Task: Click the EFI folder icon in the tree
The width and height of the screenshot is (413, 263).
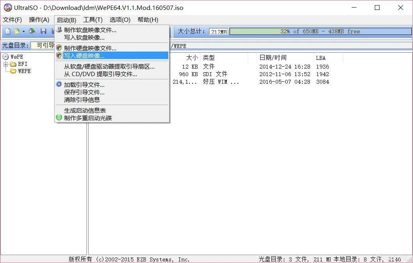Action: [13, 64]
